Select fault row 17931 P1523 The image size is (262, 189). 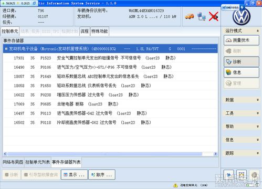tap(110, 58)
